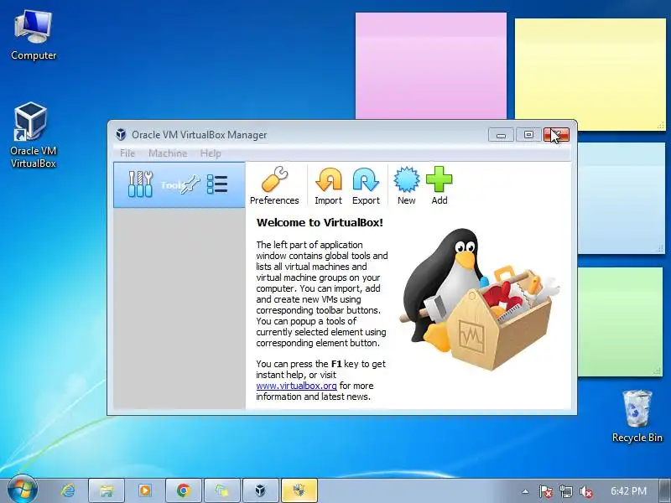Click inside the pink sticky note
This screenshot has width=671, height=503.
431,66
